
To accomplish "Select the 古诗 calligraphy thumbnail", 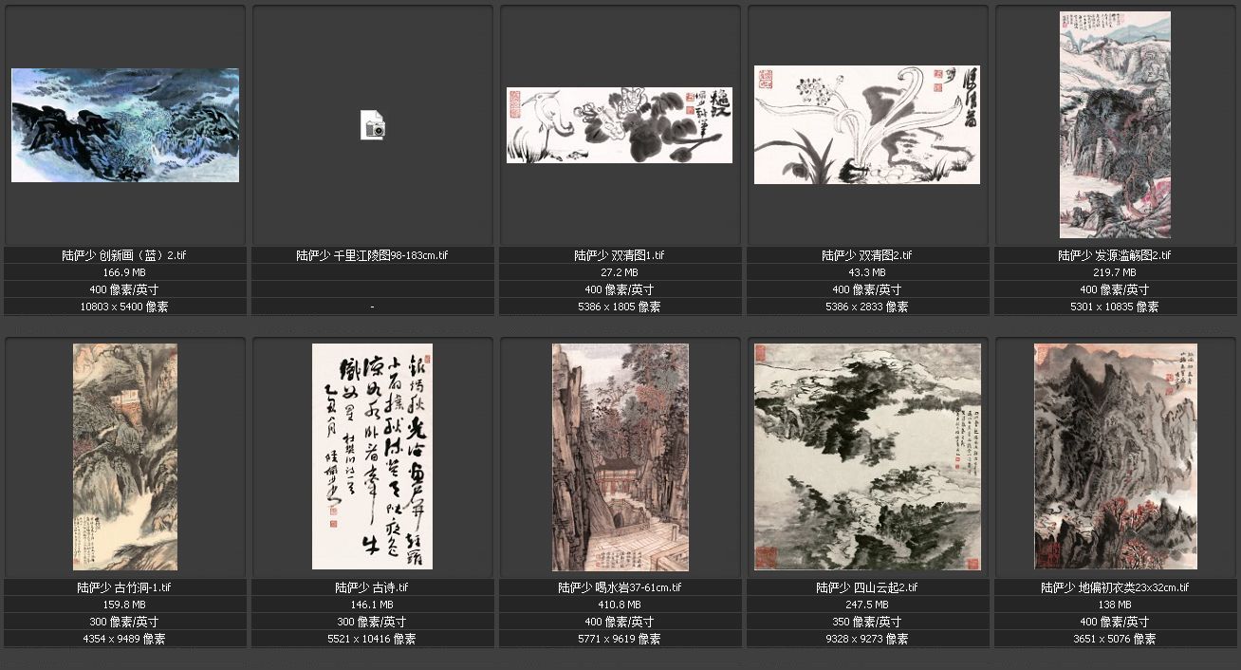I will [372, 456].
